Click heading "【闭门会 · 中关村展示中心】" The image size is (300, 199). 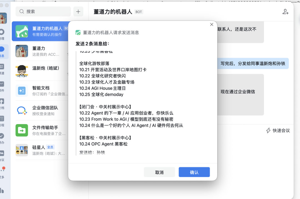105,107
